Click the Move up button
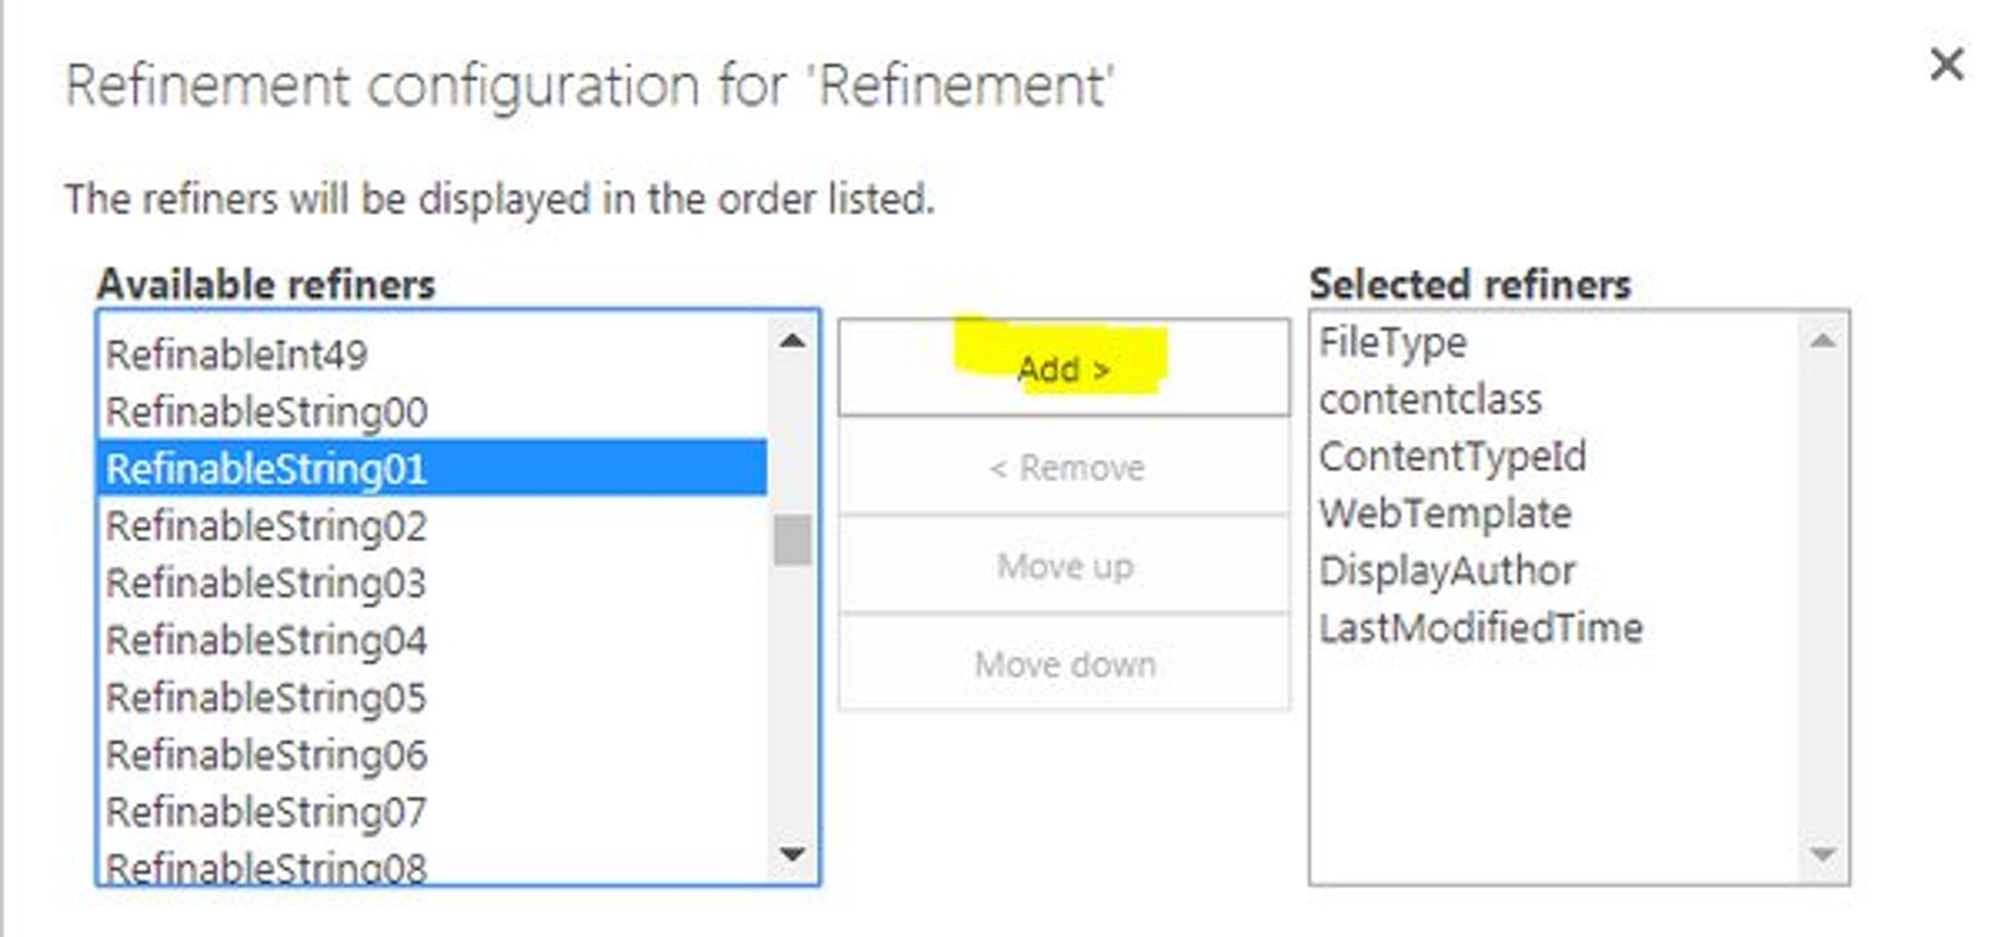 (1065, 567)
